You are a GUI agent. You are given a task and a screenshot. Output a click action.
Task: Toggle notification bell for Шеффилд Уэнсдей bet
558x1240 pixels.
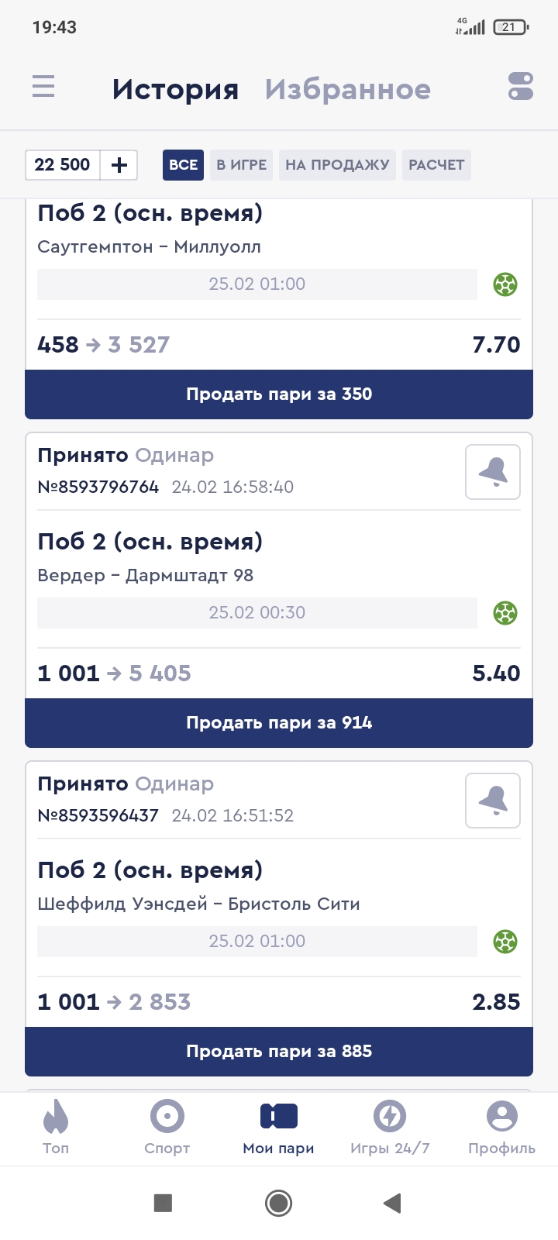click(x=493, y=801)
